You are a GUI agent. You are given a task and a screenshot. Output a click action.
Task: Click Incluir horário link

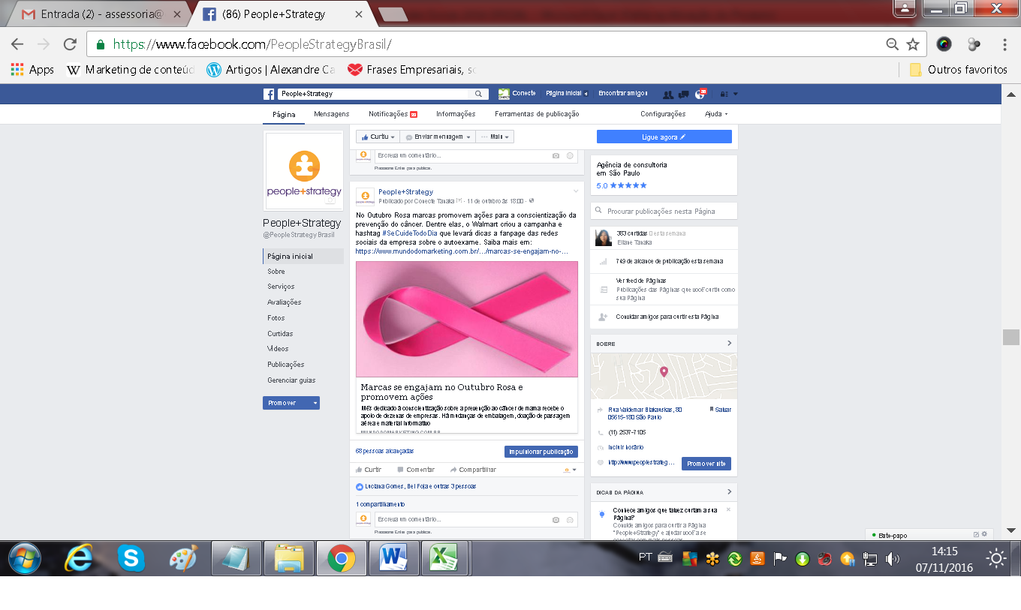coord(626,447)
